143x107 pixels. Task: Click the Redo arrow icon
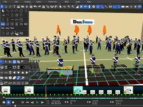pos(39,7)
